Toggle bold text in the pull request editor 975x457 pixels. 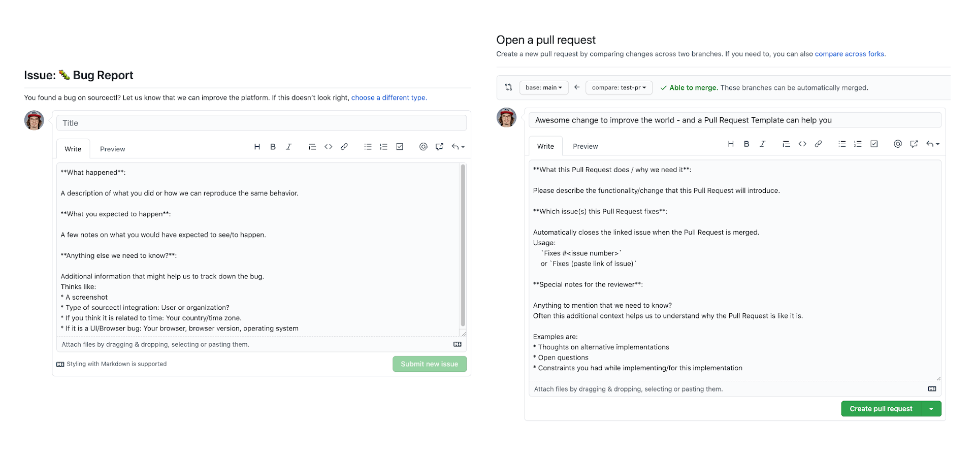(x=746, y=144)
